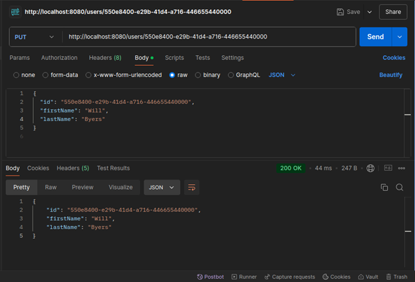The height and width of the screenshot is (282, 415).
Task: Click the network globe icon
Action: coord(370,168)
